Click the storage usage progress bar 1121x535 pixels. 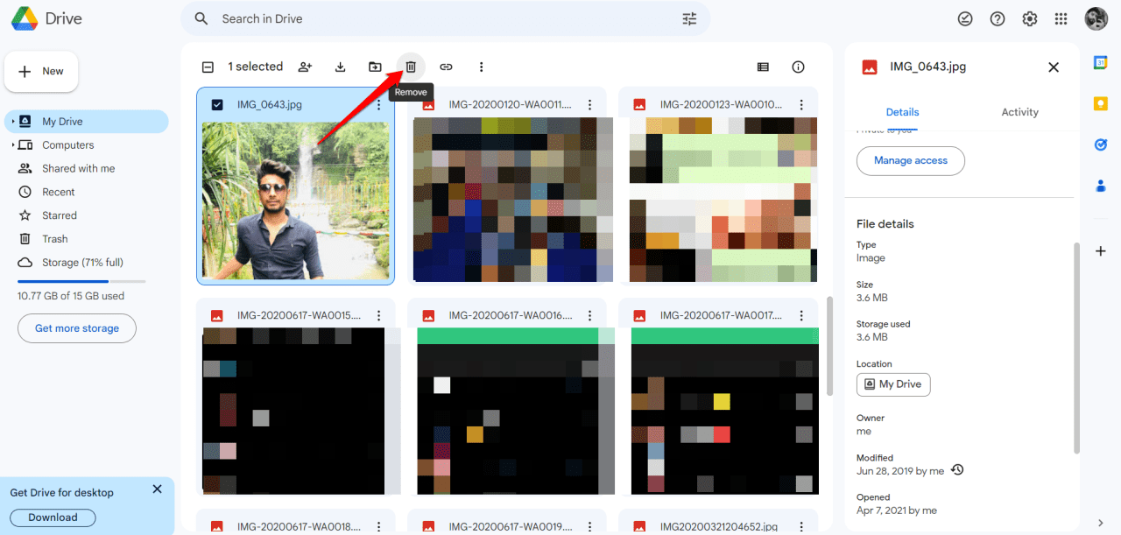[81, 281]
